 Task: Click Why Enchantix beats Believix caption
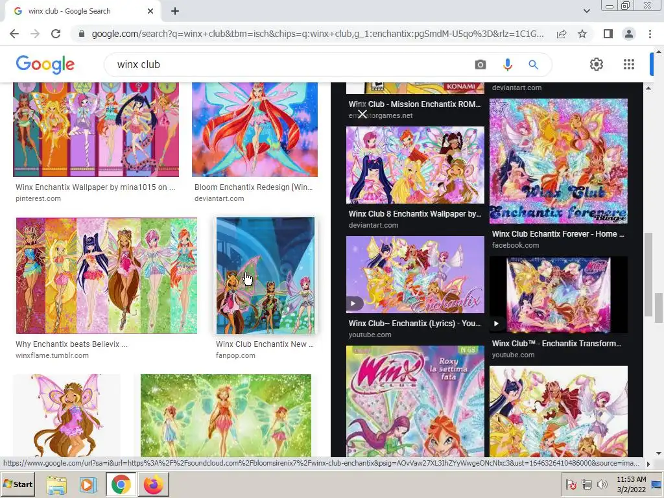(x=71, y=344)
